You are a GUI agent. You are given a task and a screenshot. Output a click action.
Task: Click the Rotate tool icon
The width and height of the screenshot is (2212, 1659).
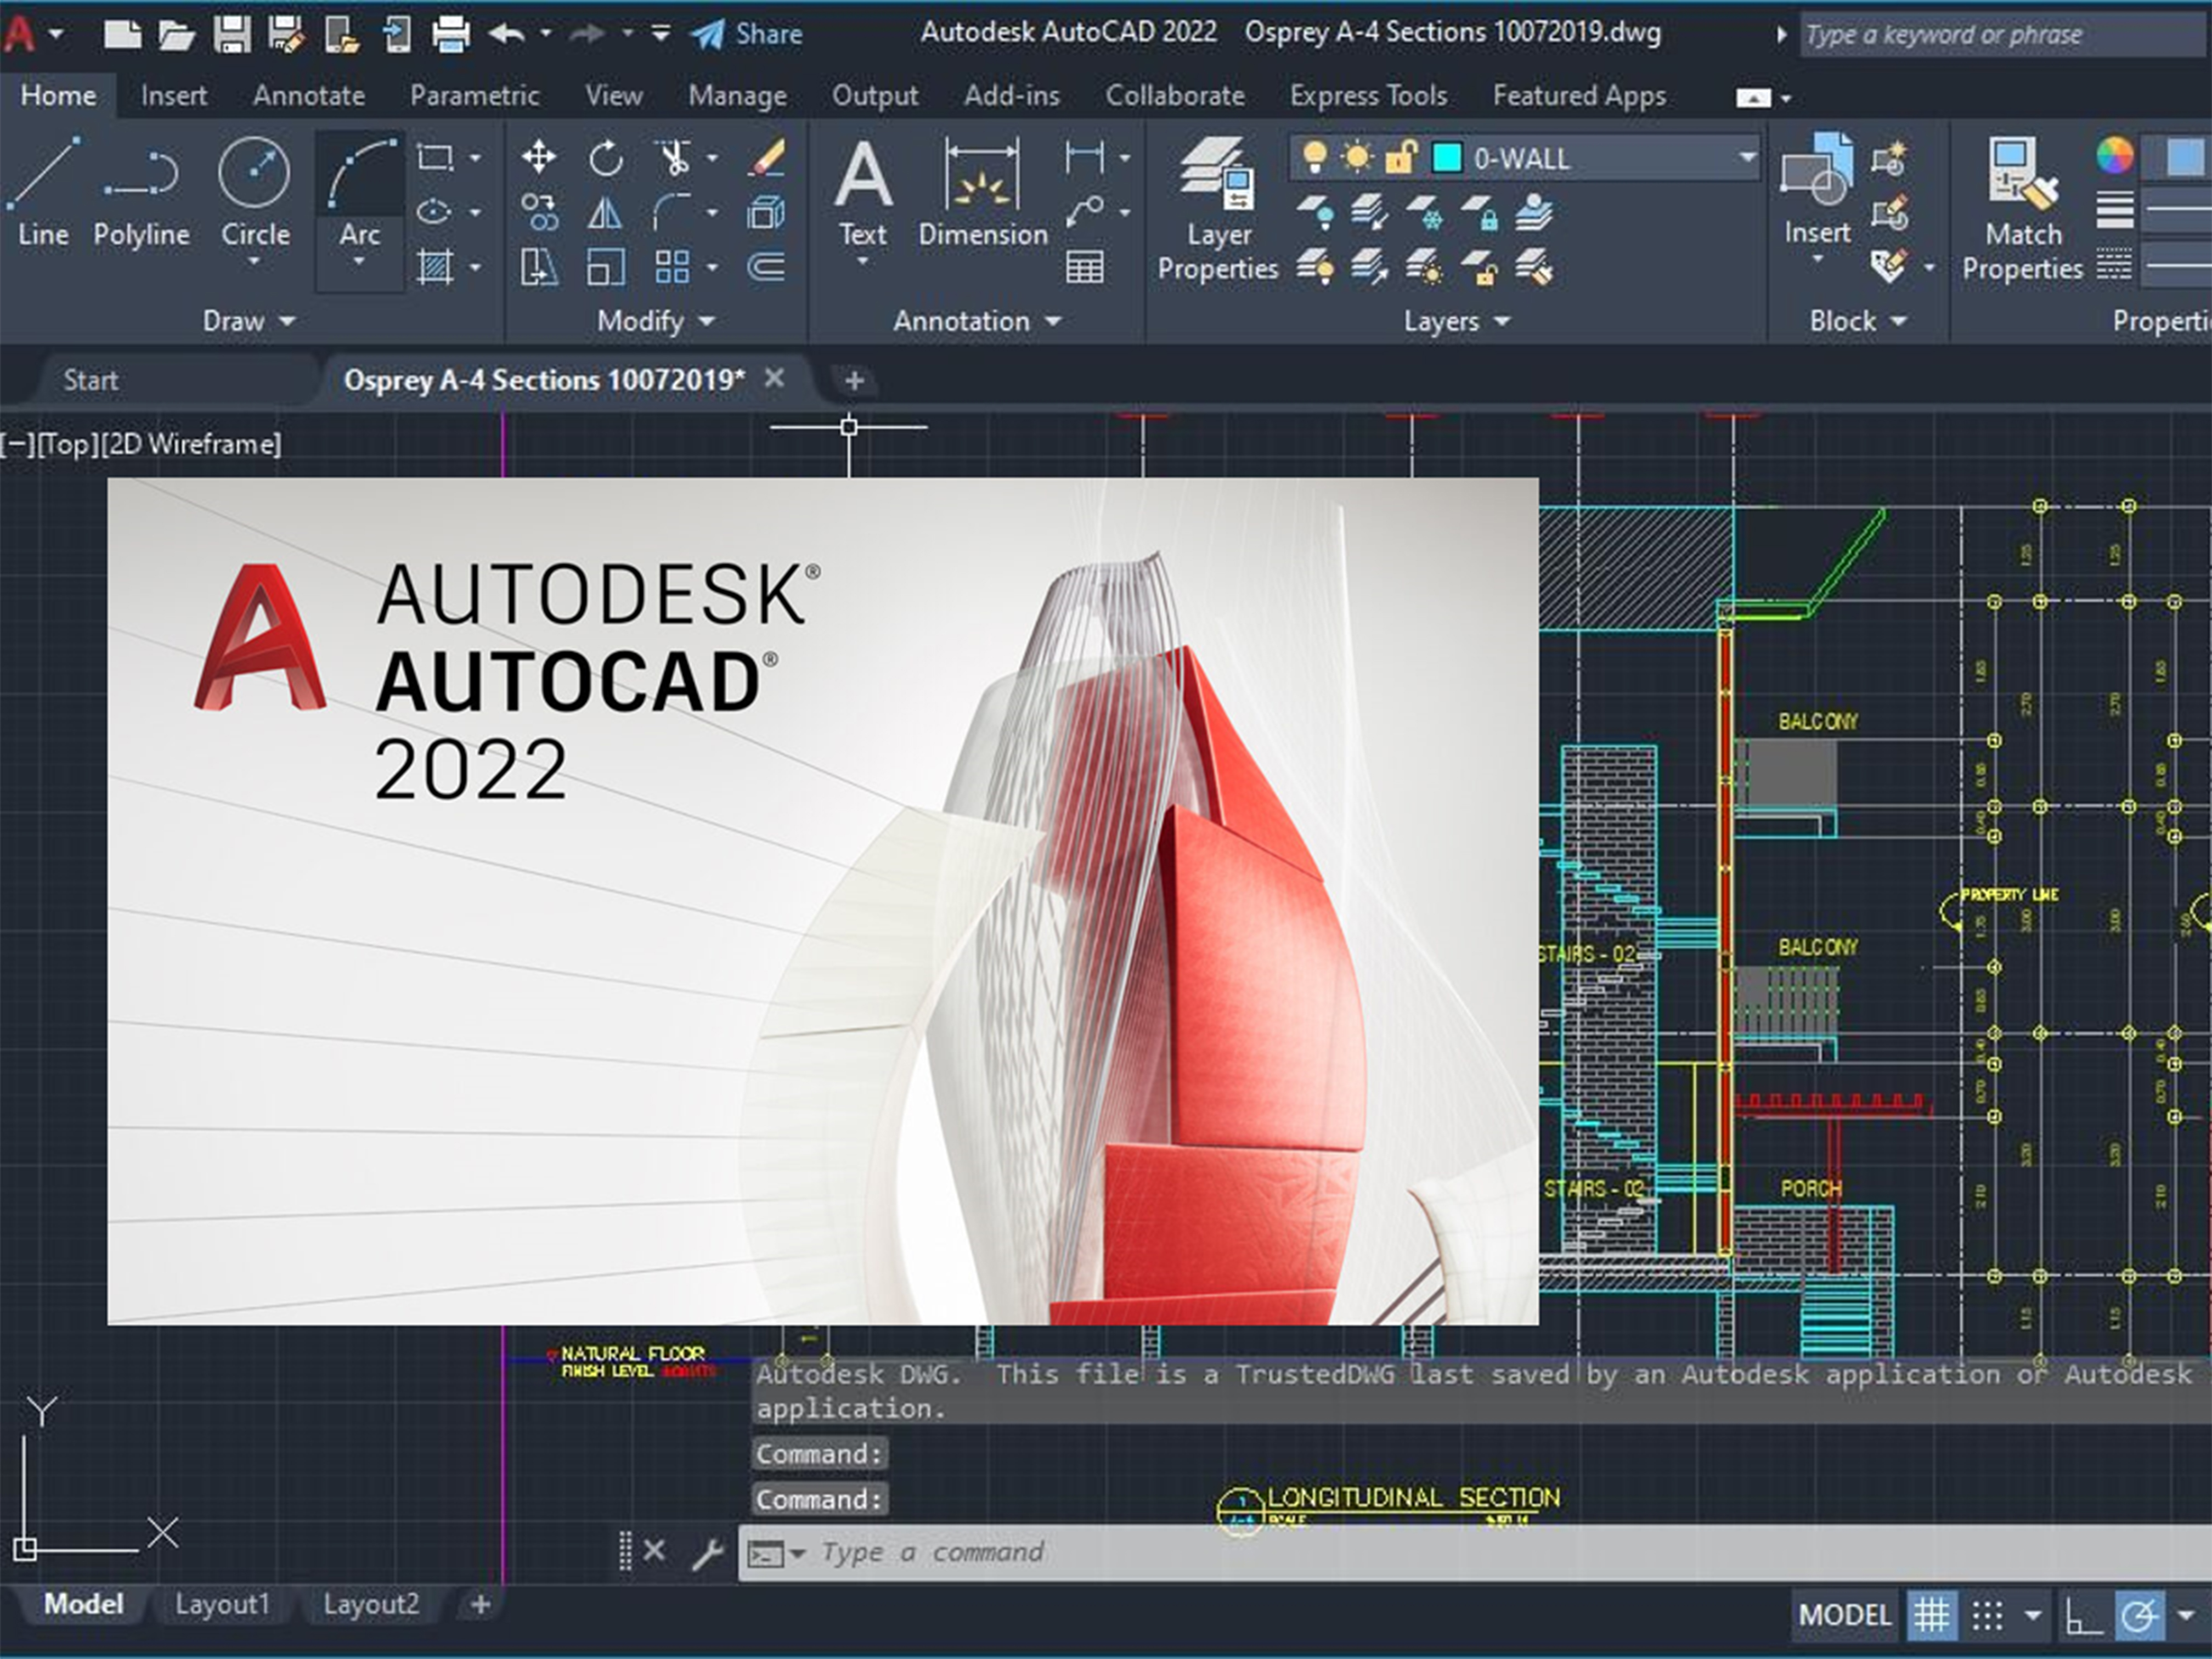[x=605, y=157]
